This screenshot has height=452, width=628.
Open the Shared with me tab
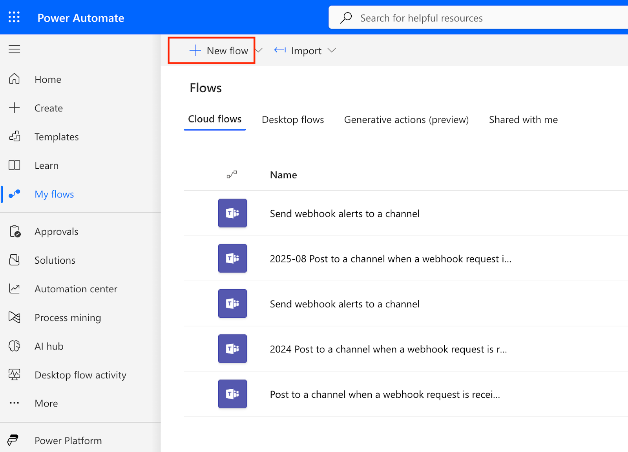(x=523, y=120)
